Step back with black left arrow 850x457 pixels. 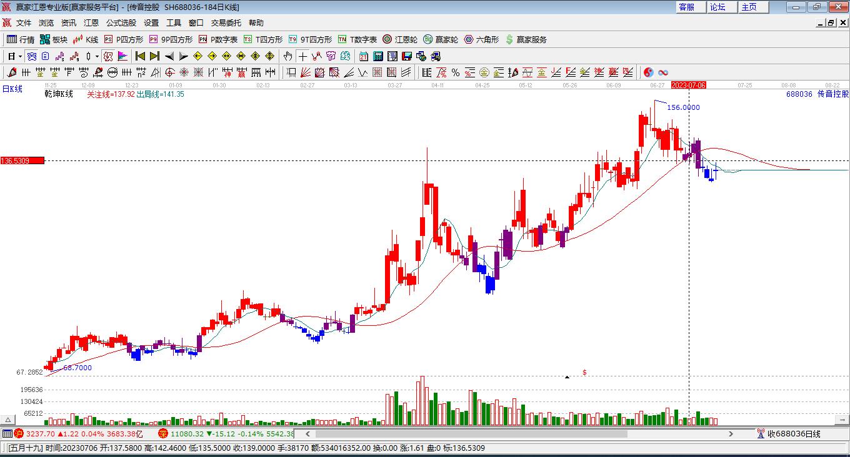point(169,56)
